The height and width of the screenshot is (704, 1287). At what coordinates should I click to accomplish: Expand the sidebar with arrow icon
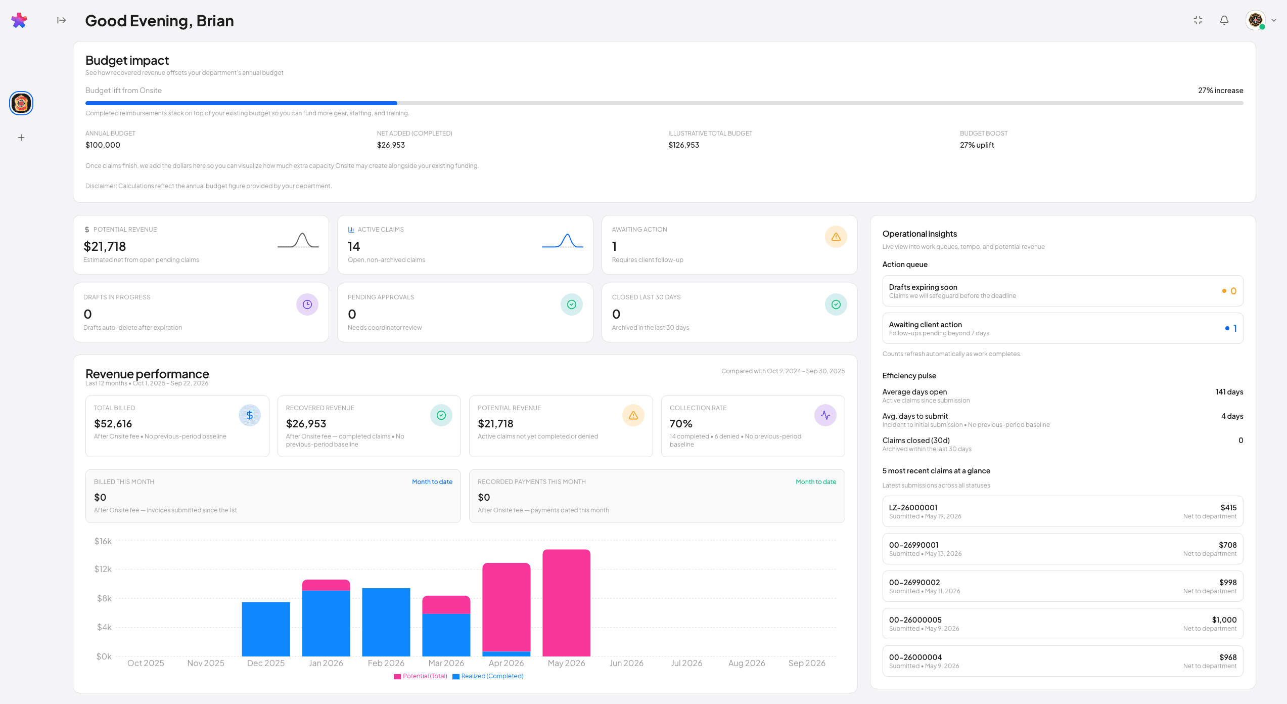[62, 20]
